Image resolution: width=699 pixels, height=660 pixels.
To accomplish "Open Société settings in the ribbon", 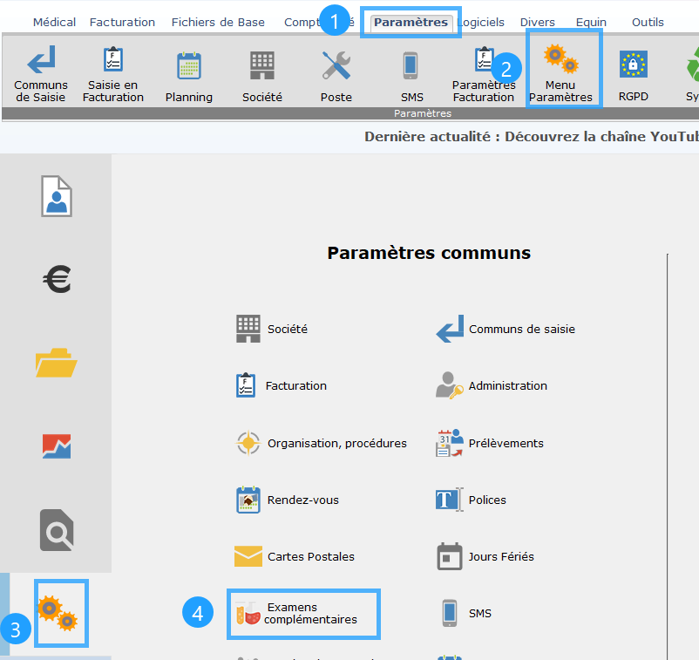I will tap(262, 77).
